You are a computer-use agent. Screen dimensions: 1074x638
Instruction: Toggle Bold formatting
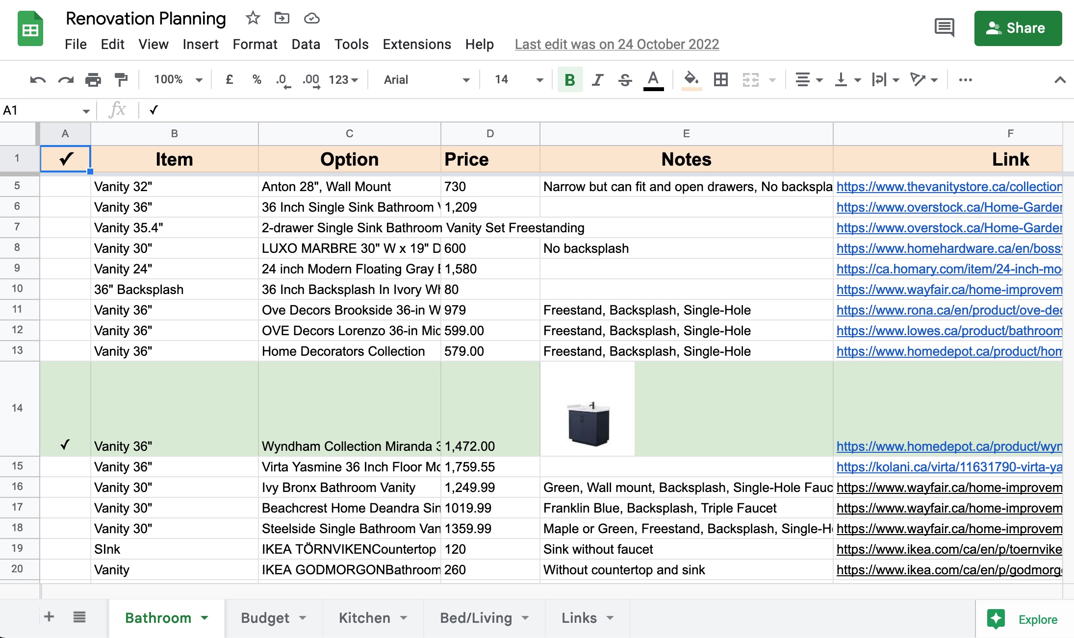click(570, 80)
